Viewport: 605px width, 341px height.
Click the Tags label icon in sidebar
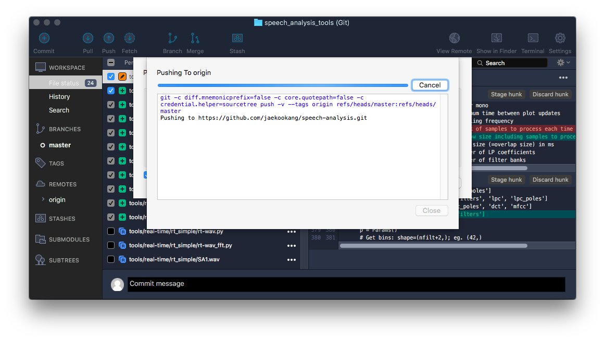coord(41,163)
